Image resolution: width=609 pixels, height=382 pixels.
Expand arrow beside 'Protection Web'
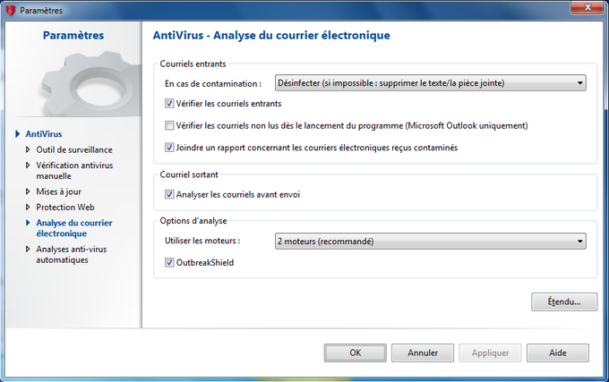pos(28,207)
